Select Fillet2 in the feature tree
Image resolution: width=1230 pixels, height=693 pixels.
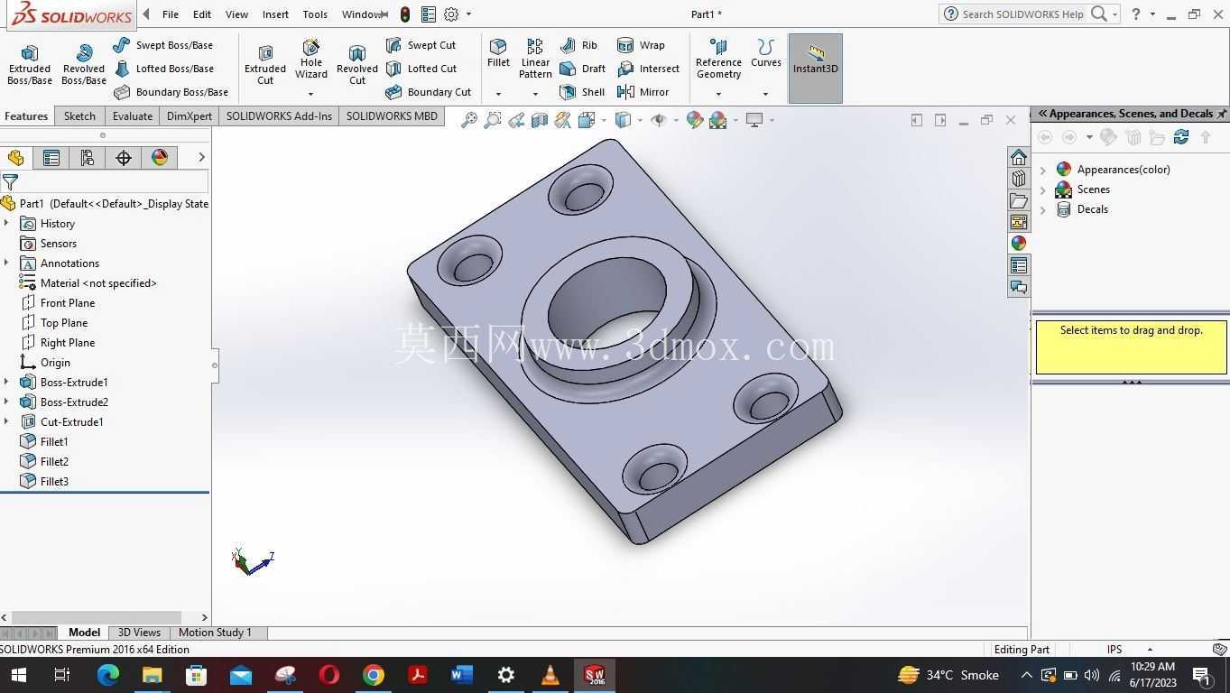pyautogui.click(x=54, y=462)
